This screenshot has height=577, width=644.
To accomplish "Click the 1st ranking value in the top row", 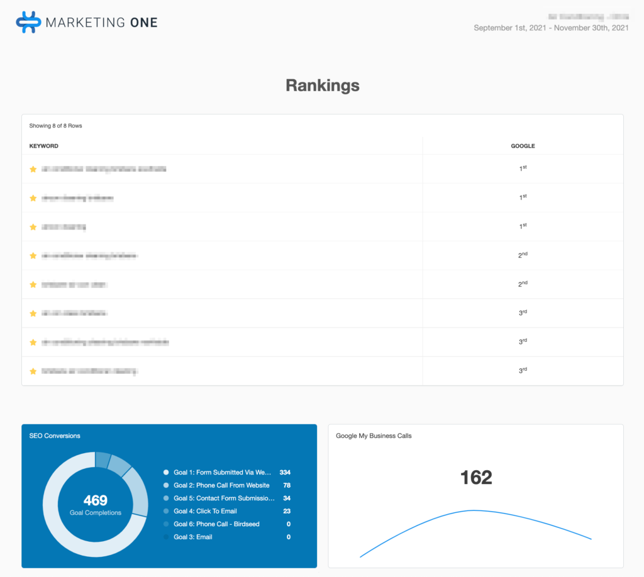I will 521,168.
